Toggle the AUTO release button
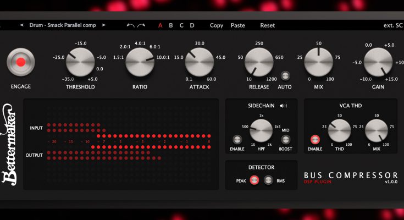Screen dimensions: 404x220 click(x=285, y=76)
